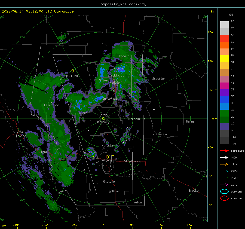
Task: Click the Composite_Reflectivity title text
Action: click(122, 4)
